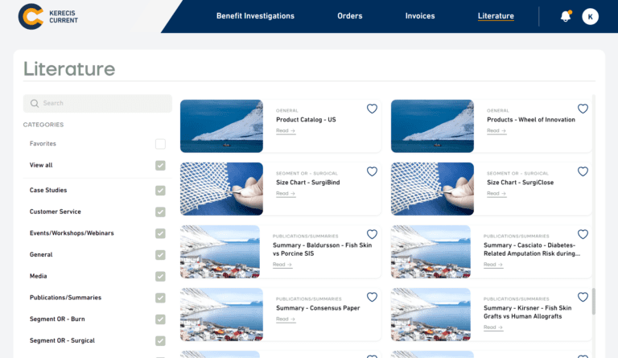This screenshot has width=618, height=358.
Task: Click title 'Products - Wheel of Innovation'
Action: click(531, 120)
